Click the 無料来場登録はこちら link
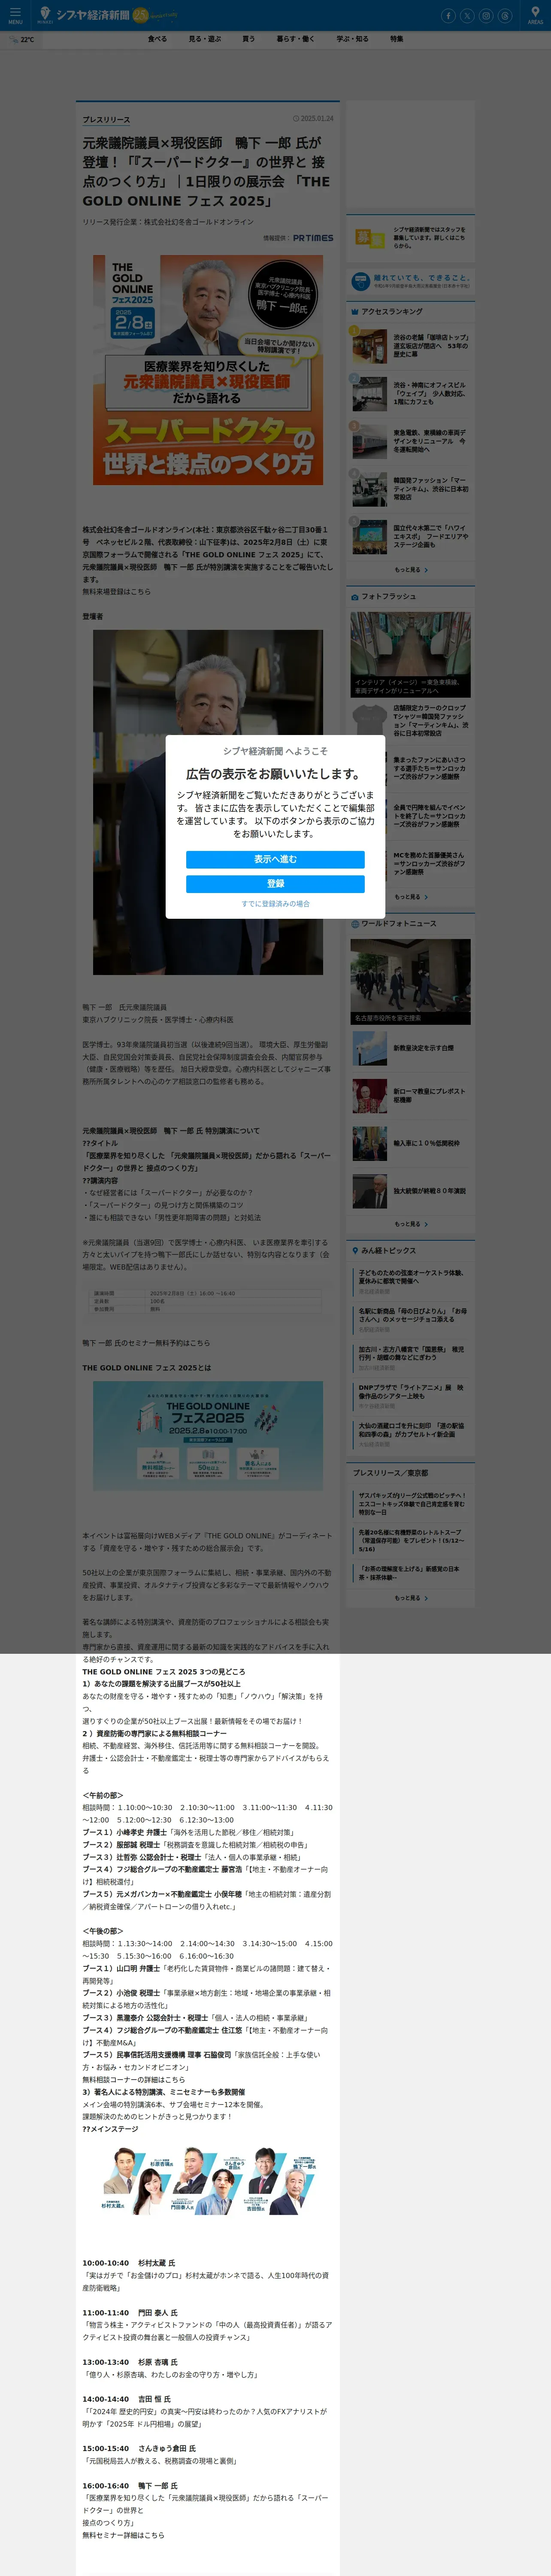 pos(117,592)
